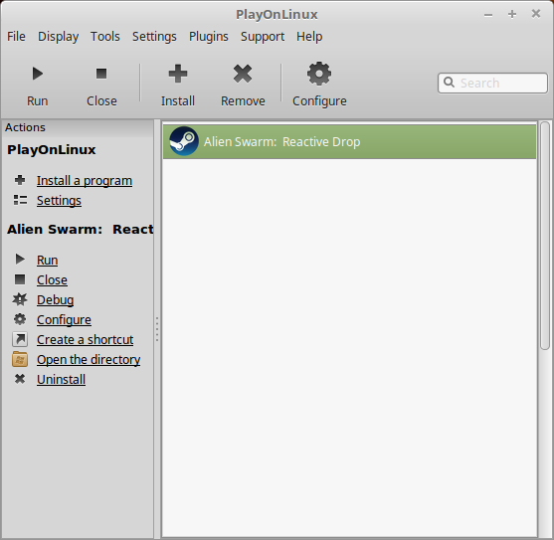
Task: Open the Plugins menu
Action: pos(209,37)
